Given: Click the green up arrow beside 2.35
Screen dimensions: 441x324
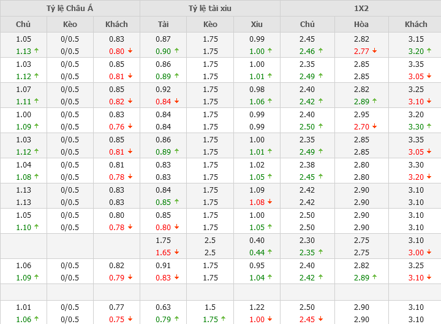Looking at the screenshot, I should coord(320,253).
